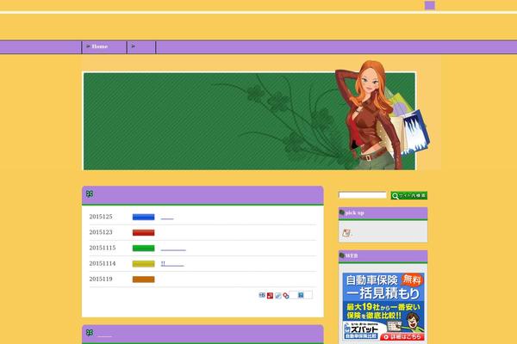This screenshot has height=344, width=517.
Task: Focus the site search input box
Action: tap(363, 195)
